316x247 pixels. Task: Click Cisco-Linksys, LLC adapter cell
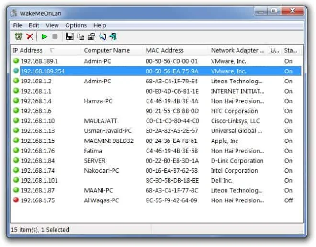[x=235, y=121]
